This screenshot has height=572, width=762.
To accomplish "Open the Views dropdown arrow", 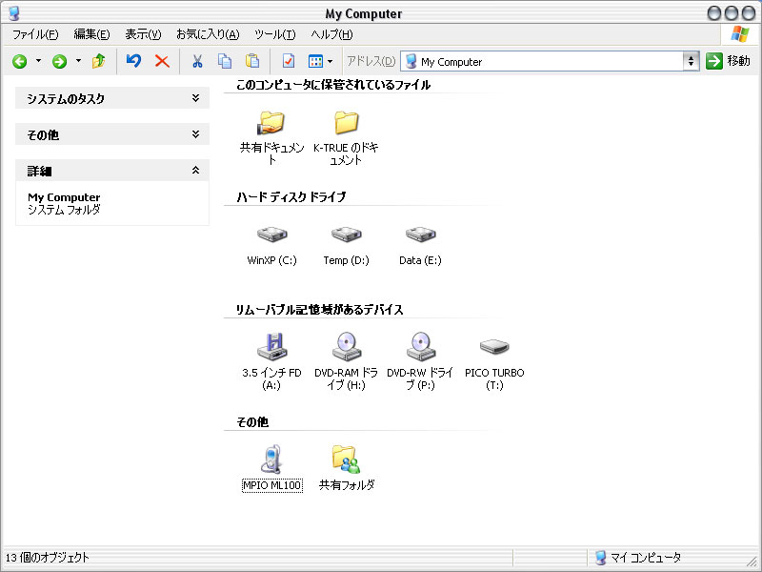I will click(330, 61).
